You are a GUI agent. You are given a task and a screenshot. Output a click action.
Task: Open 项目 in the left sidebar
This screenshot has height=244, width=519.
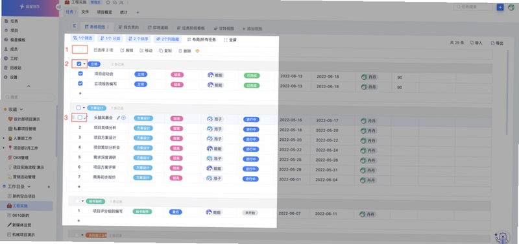11,30
